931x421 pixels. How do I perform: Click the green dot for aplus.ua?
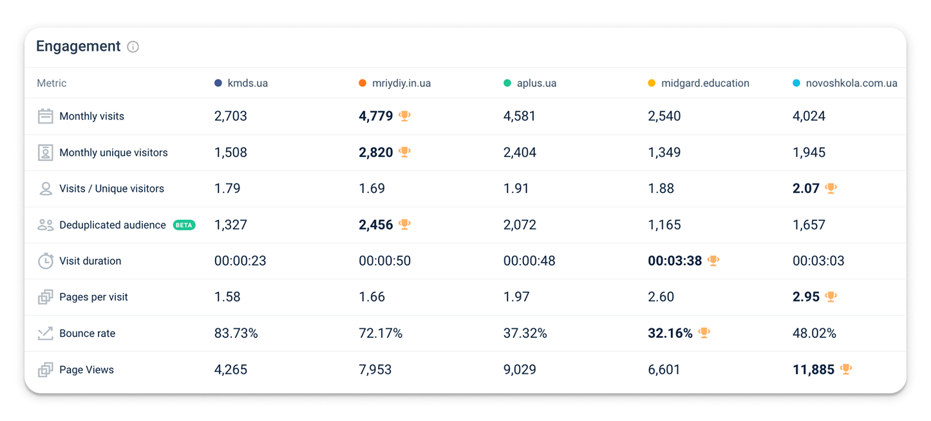[507, 83]
